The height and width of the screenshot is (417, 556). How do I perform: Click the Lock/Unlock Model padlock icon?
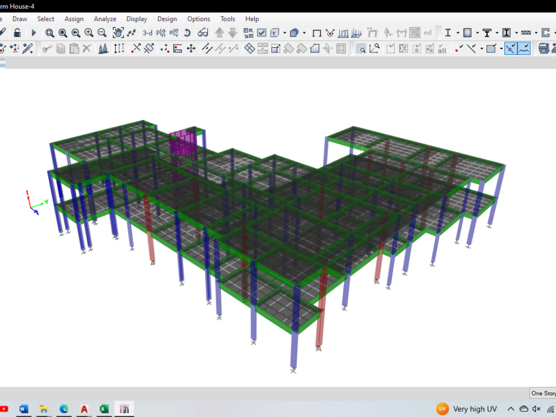click(x=17, y=33)
